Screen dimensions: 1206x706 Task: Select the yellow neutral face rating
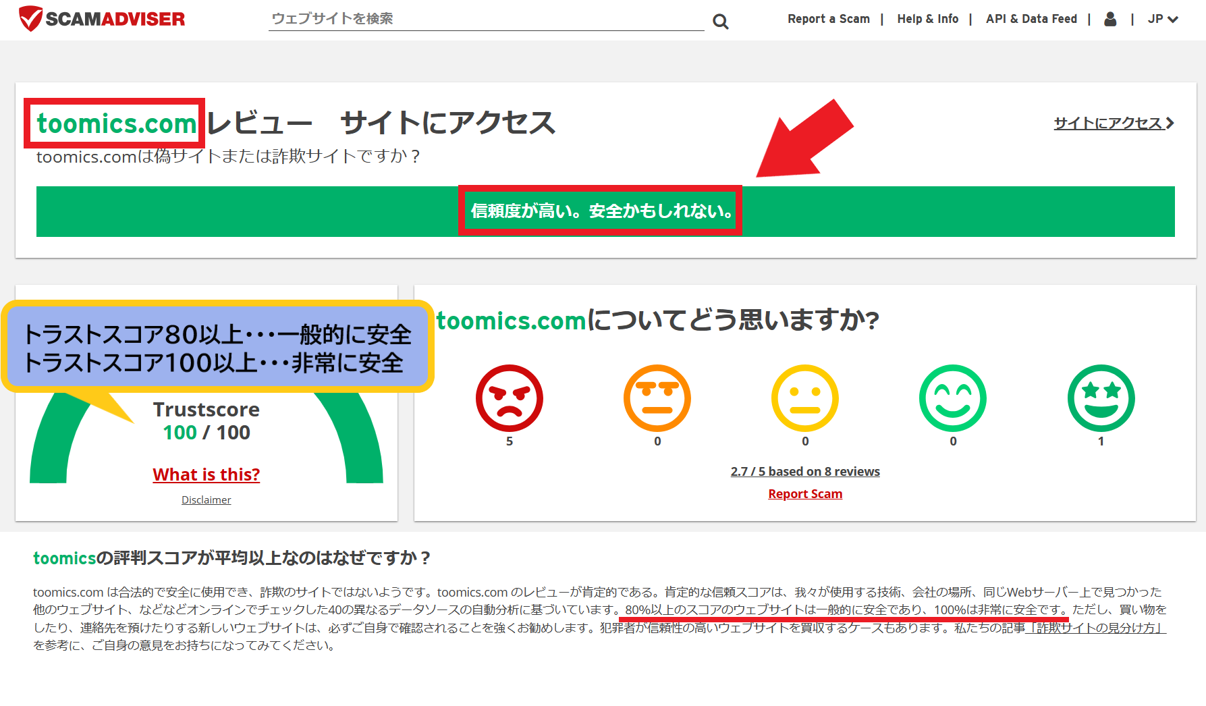[805, 398]
